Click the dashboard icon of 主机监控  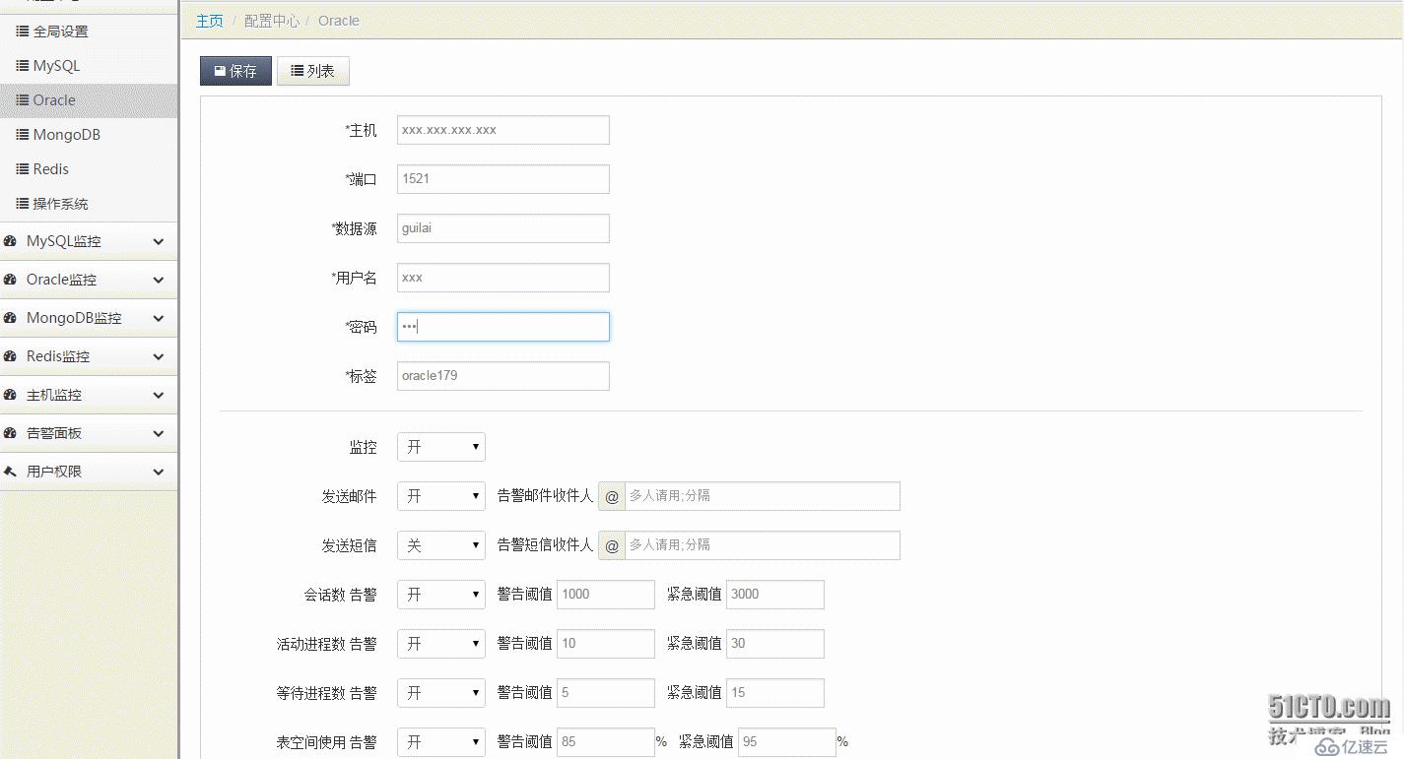(10, 395)
